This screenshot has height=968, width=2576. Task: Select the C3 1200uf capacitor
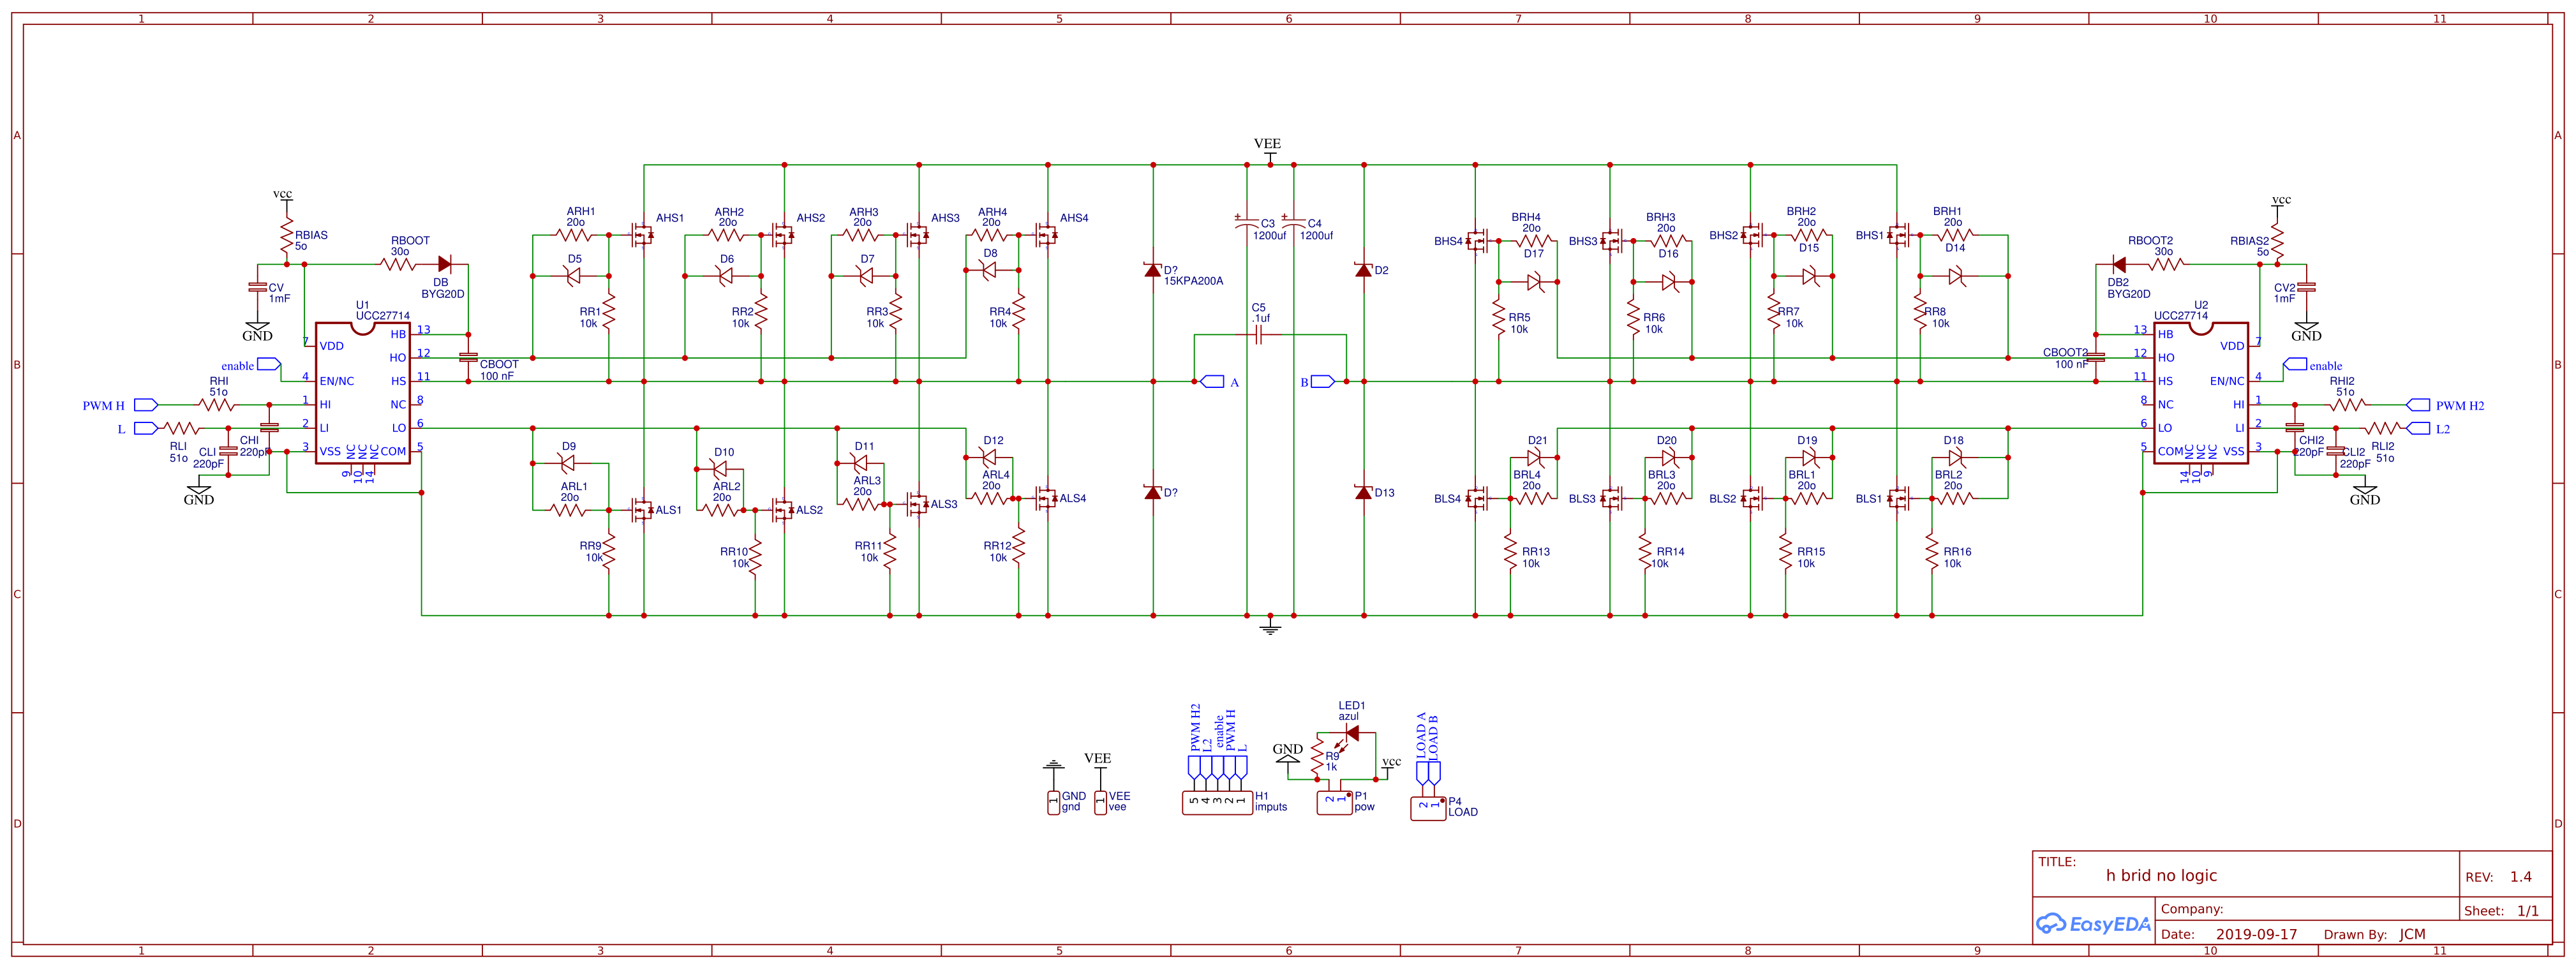click(x=1247, y=224)
